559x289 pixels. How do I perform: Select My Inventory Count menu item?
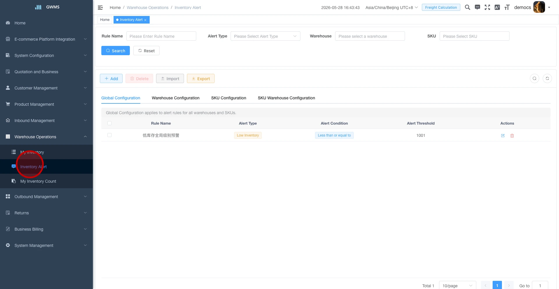(46, 181)
